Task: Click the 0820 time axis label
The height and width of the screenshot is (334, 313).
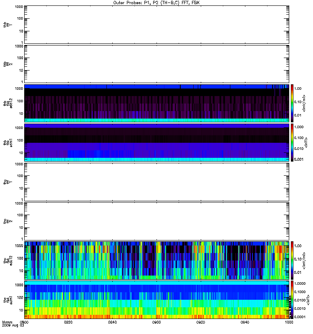Action: 68,322
